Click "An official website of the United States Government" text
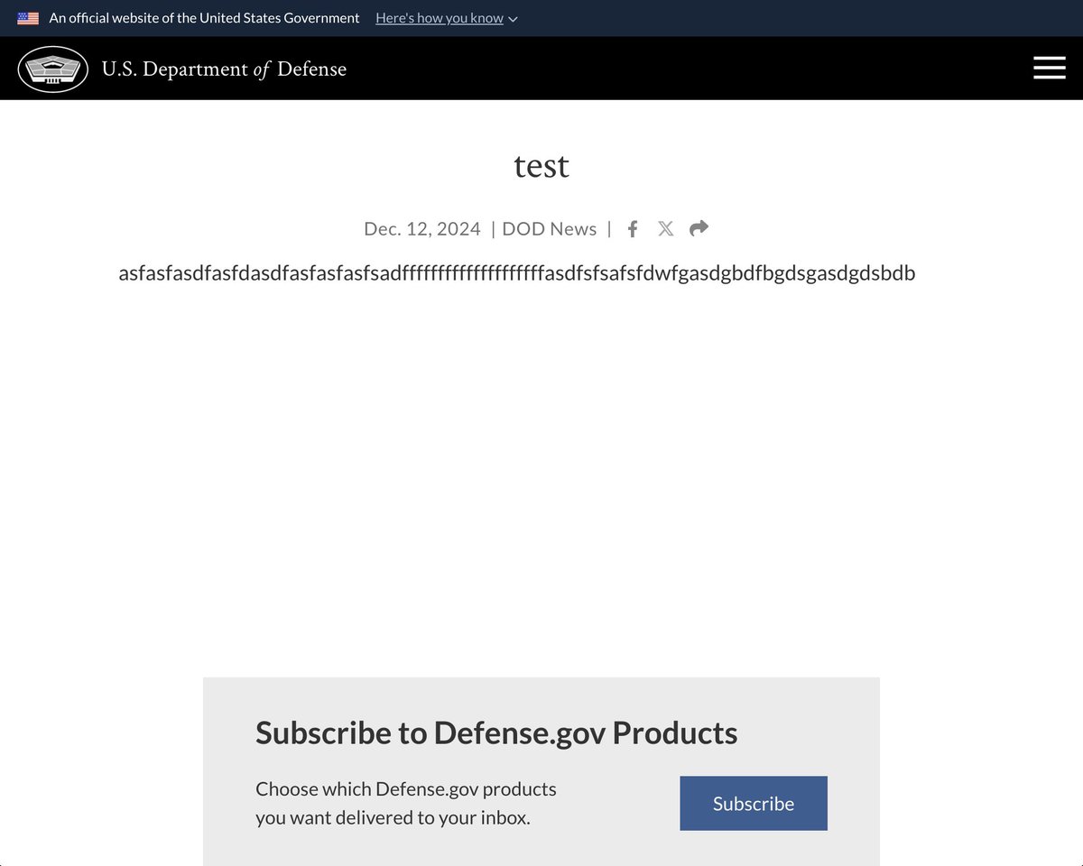The height and width of the screenshot is (866, 1083). tap(204, 18)
